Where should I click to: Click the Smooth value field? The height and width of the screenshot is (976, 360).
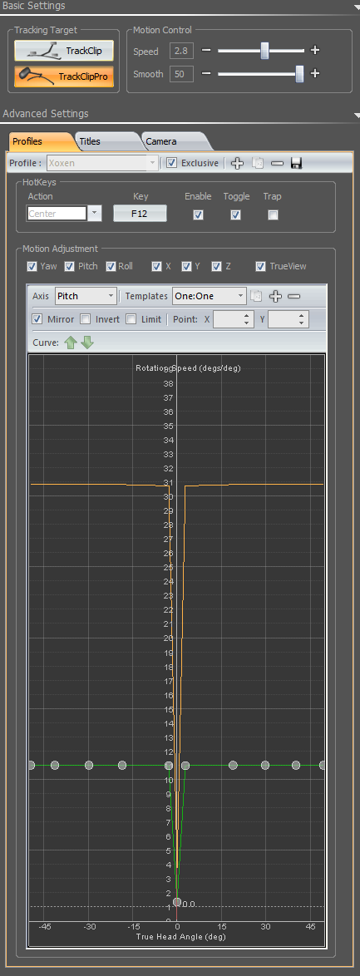click(x=180, y=73)
